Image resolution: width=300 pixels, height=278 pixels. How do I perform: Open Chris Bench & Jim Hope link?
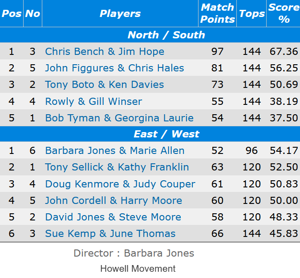tap(105, 51)
